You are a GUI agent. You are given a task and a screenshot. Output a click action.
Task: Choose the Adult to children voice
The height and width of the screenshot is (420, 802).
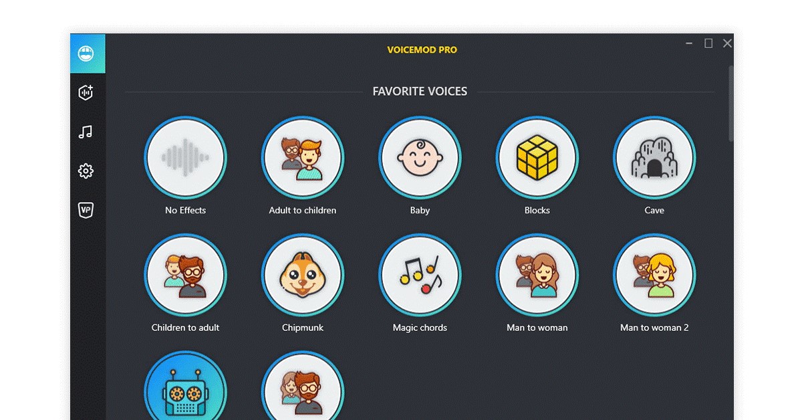coord(303,158)
